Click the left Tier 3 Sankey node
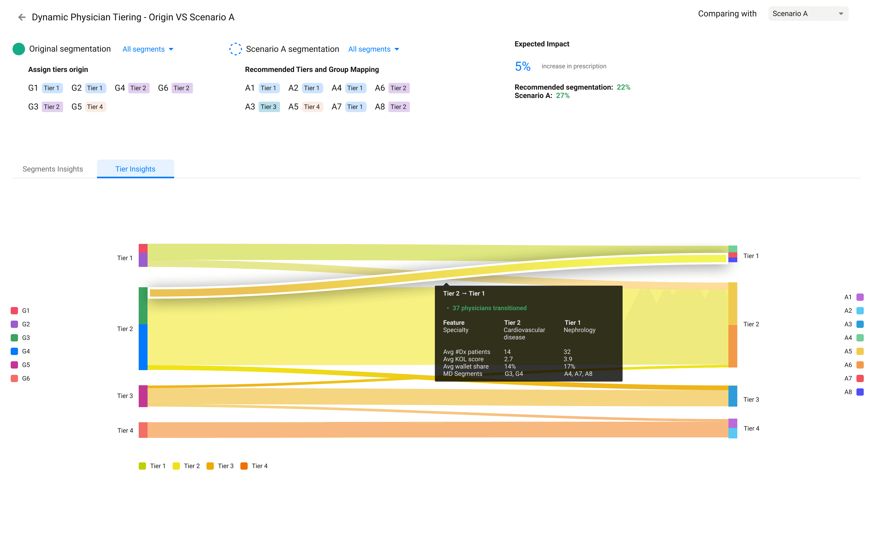876x545 pixels. pos(143,396)
